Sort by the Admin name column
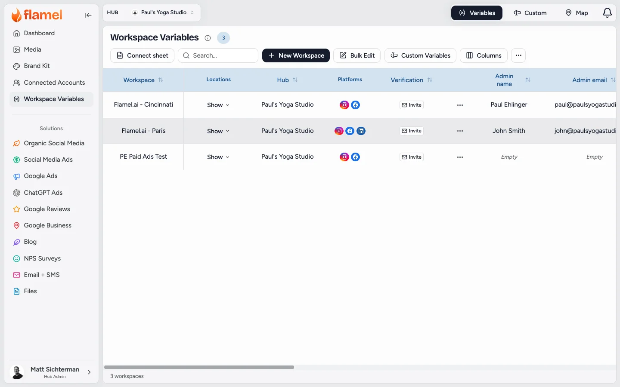620x387 pixels. click(528, 80)
